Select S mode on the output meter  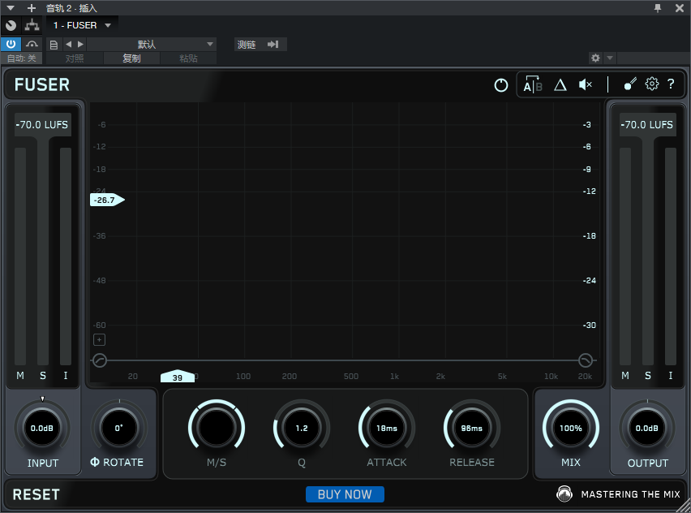coord(648,375)
